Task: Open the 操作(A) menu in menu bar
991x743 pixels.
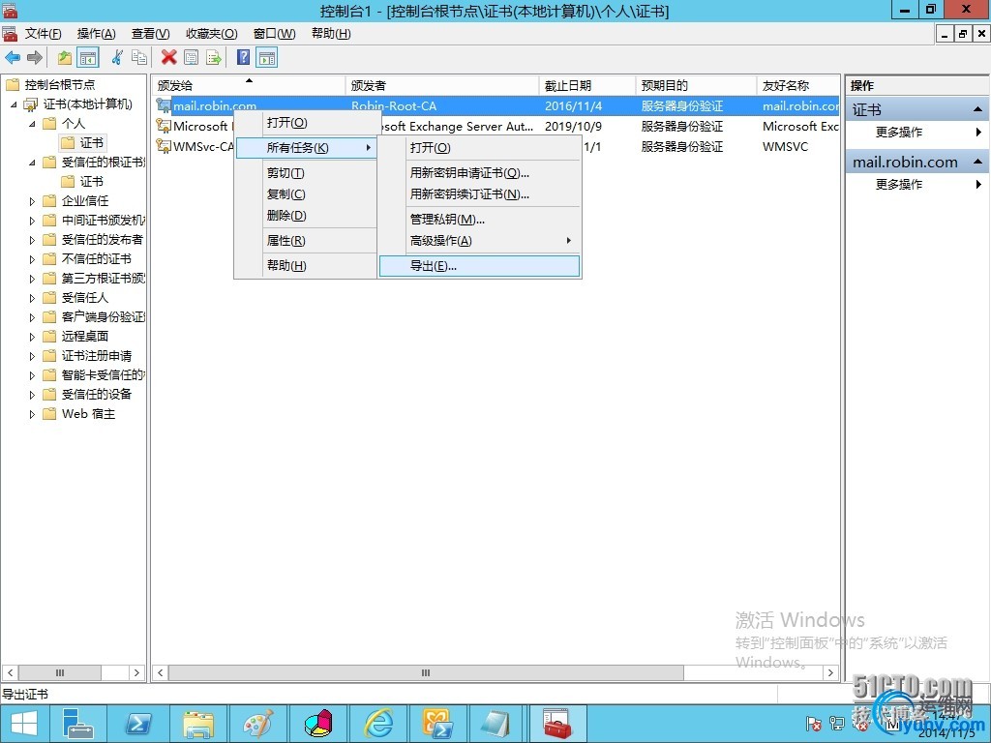Action: click(x=96, y=34)
